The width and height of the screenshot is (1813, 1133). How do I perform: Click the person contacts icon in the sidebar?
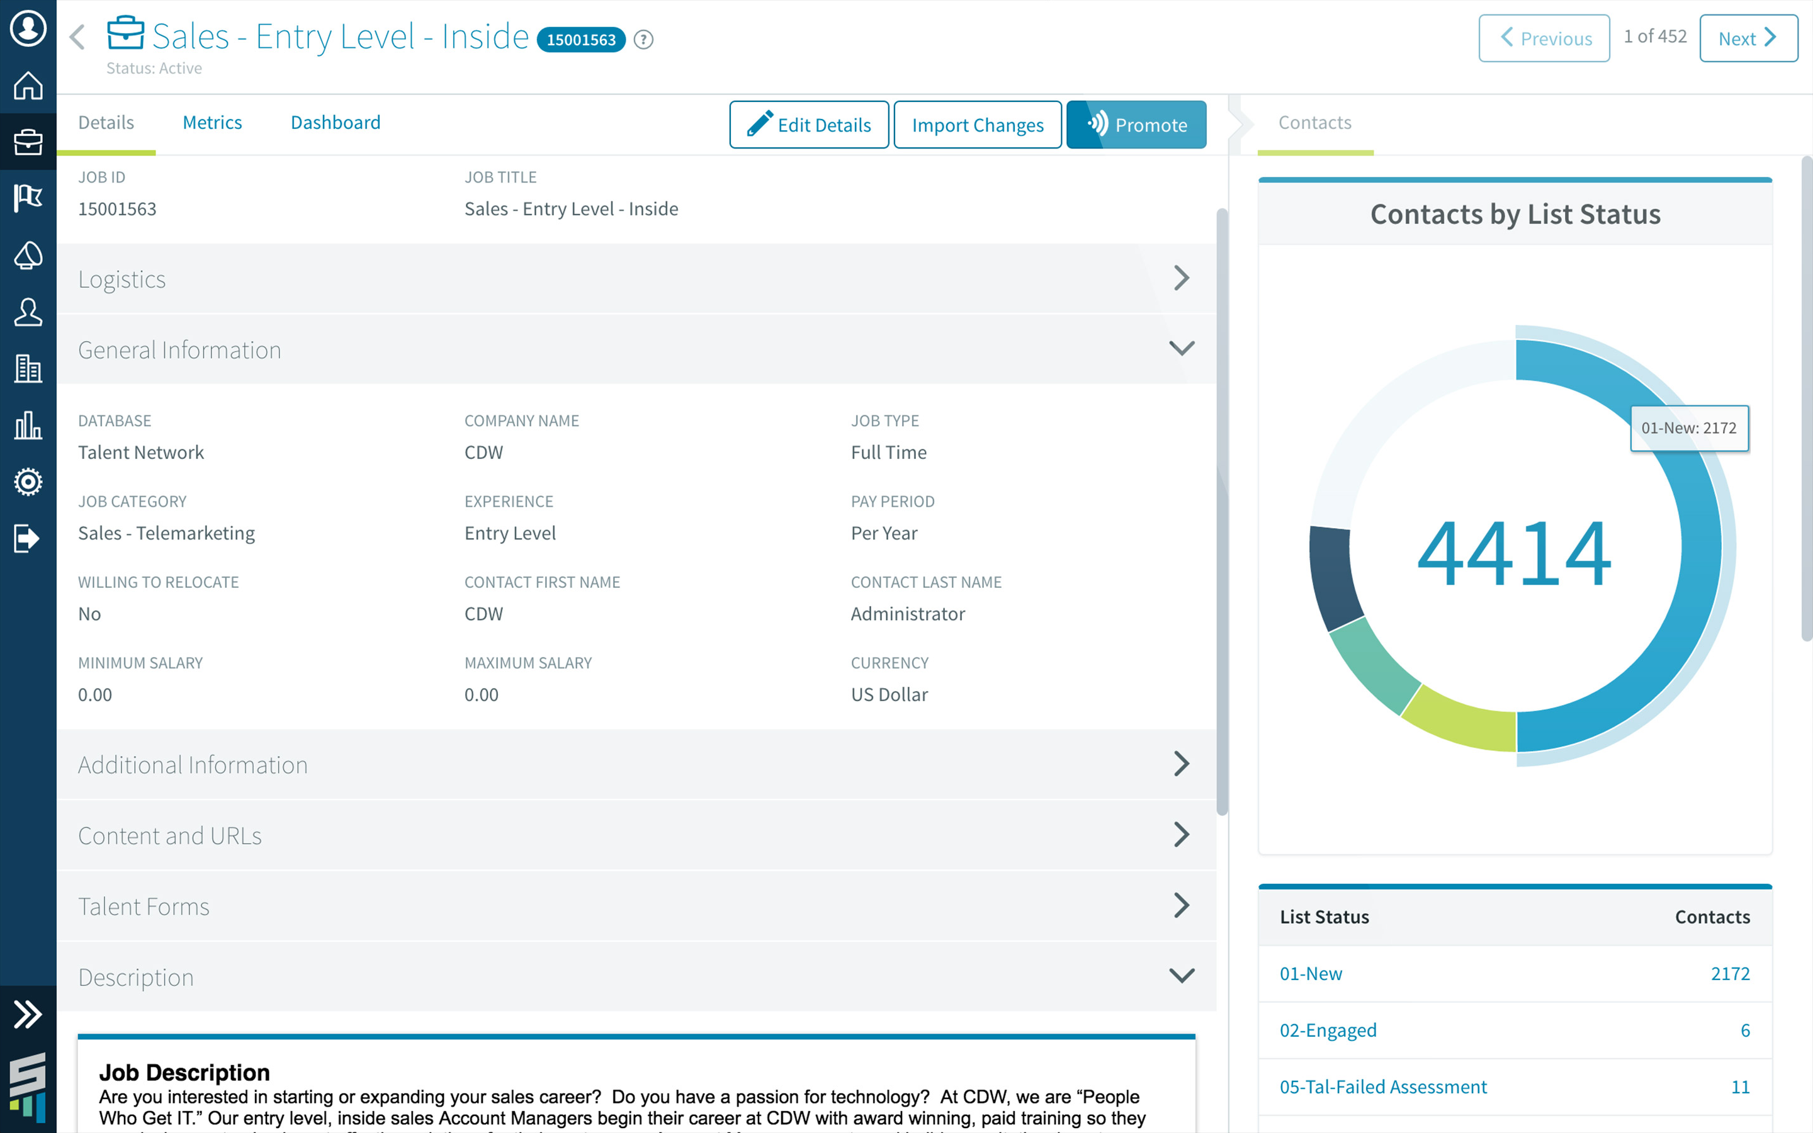[28, 312]
